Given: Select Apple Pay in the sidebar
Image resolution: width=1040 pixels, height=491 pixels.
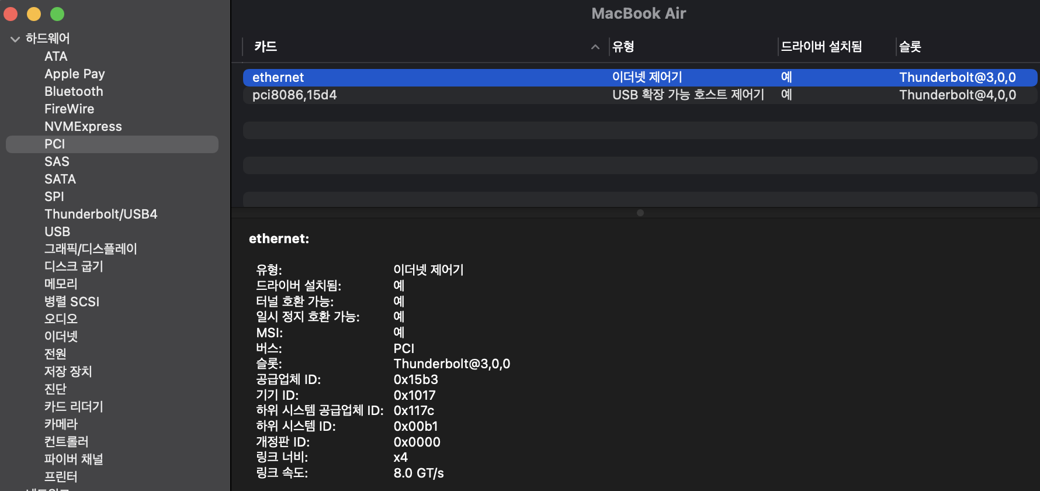Looking at the screenshot, I should pyautogui.click(x=75, y=74).
